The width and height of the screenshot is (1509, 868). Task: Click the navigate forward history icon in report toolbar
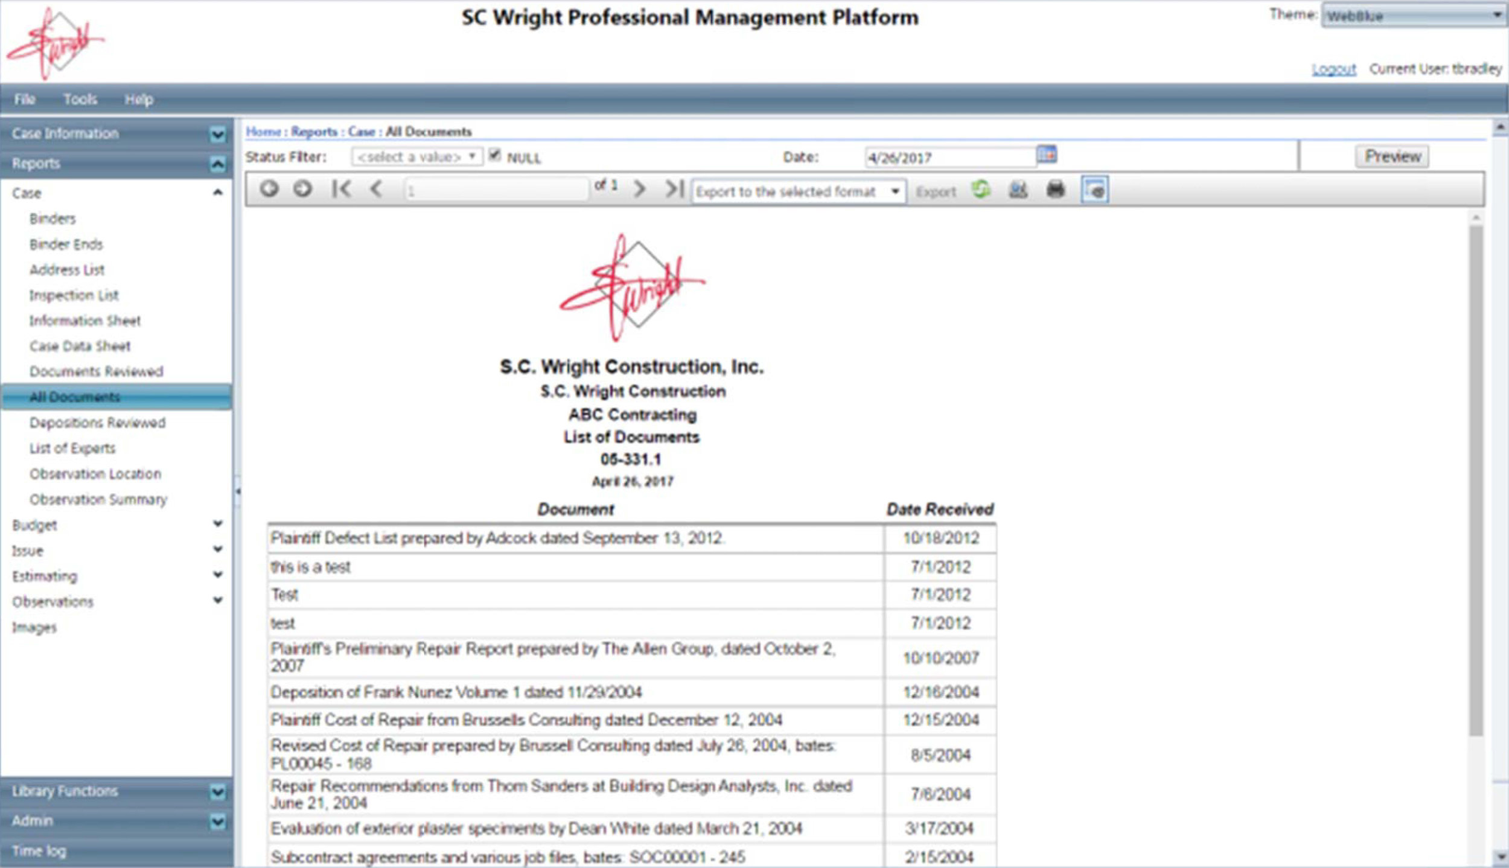[302, 190]
